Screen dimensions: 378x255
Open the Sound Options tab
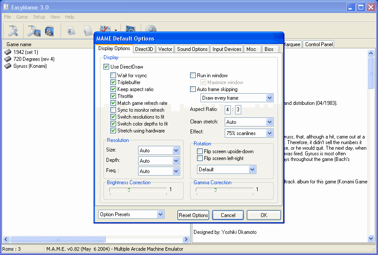(192, 49)
